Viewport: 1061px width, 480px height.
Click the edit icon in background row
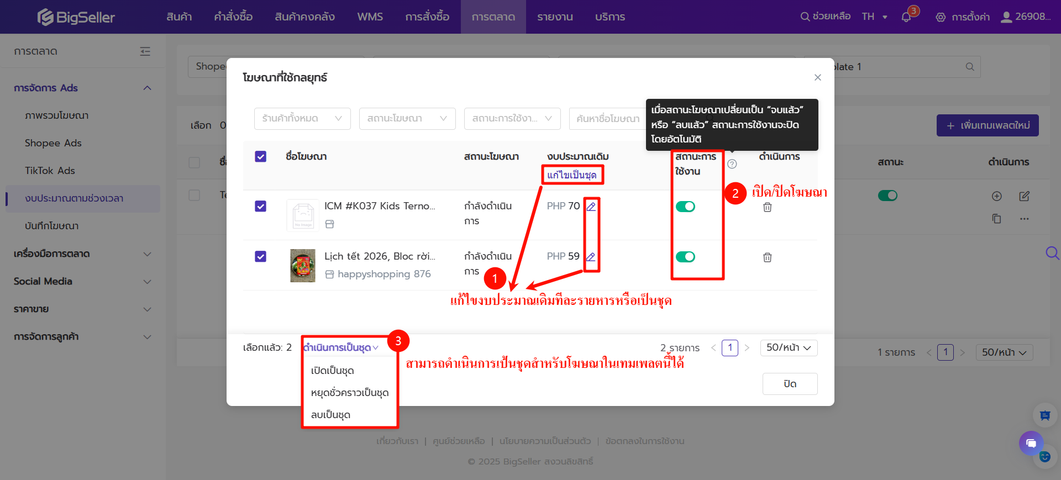click(1024, 196)
